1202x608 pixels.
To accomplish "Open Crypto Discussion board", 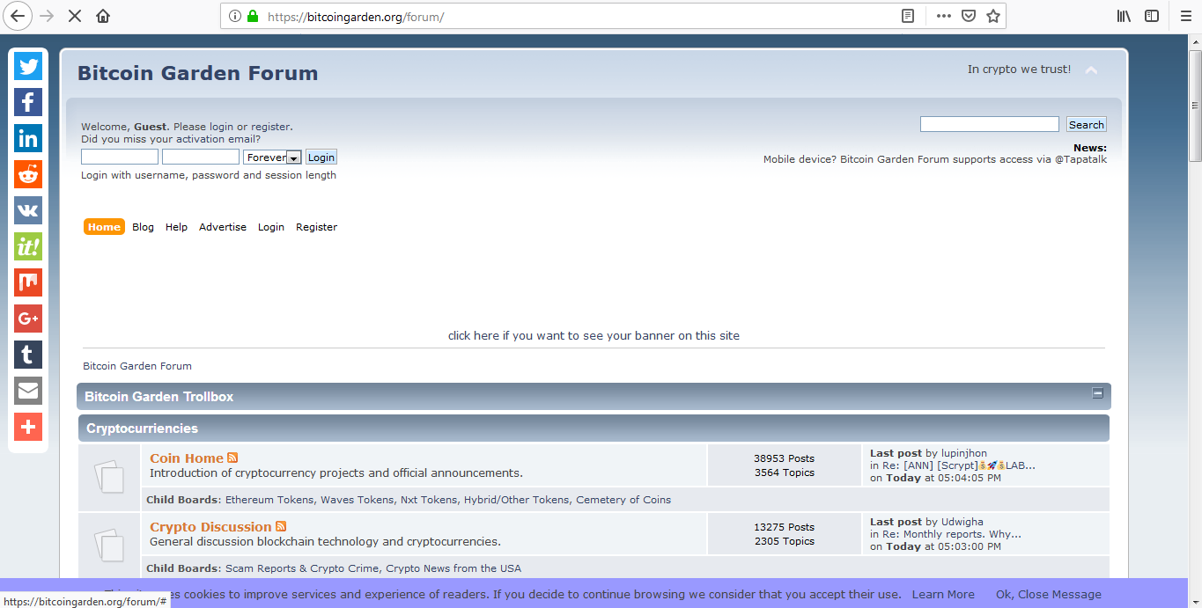I will [x=210, y=526].
